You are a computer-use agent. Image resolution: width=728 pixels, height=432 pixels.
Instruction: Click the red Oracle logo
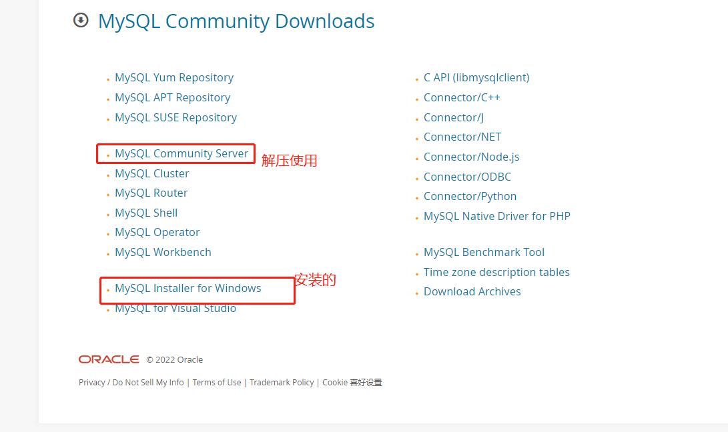109,359
